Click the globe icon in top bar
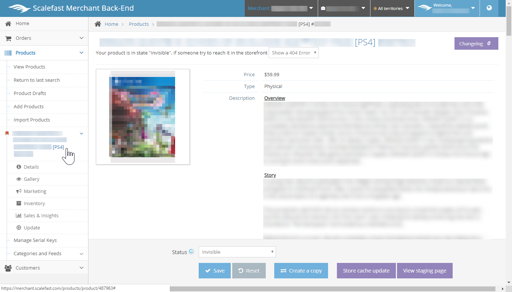This screenshot has width=512, height=292. (x=489, y=8)
